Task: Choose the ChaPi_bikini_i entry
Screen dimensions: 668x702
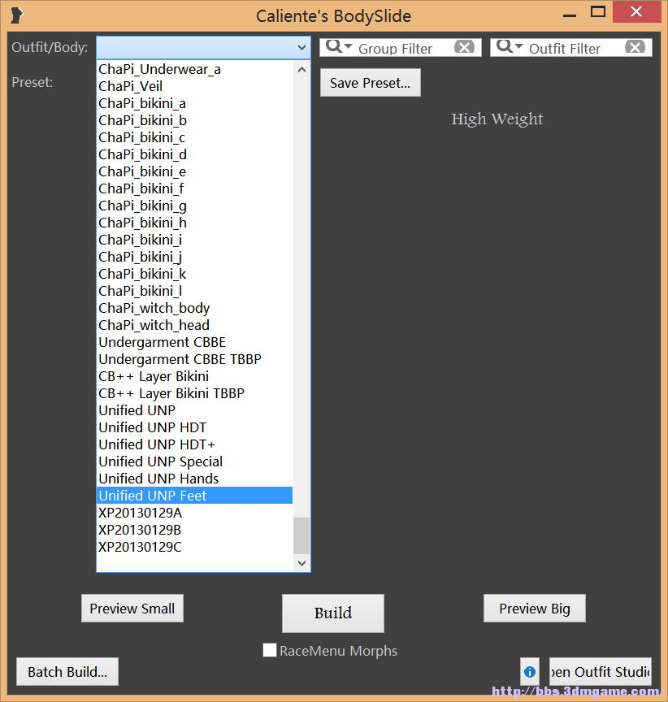Action: [x=195, y=240]
